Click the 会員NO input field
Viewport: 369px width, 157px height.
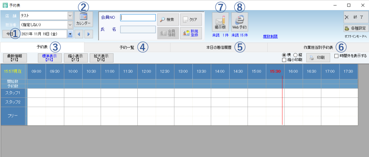pos(138,17)
